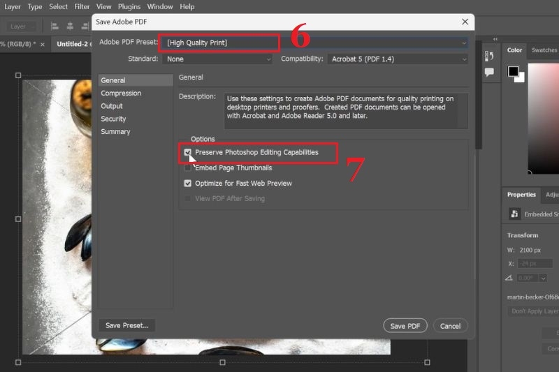Screen dimensions: 559x372
Task: Open the View menu
Action: click(x=103, y=6)
